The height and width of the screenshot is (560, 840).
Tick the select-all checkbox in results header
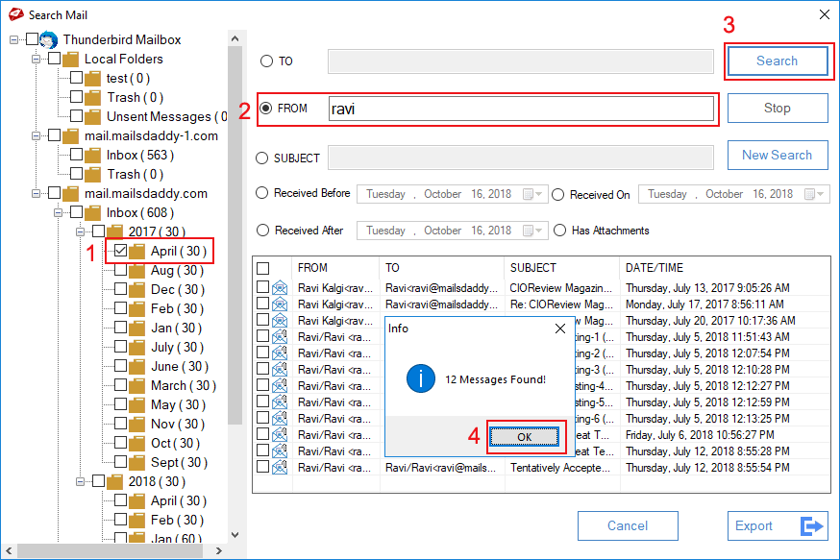[263, 268]
